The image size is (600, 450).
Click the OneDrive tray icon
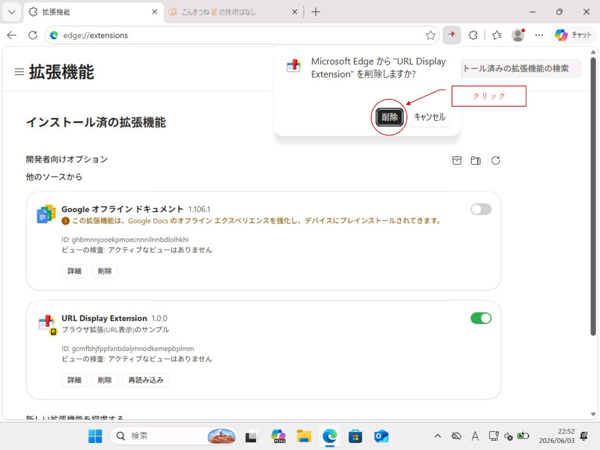(x=456, y=436)
